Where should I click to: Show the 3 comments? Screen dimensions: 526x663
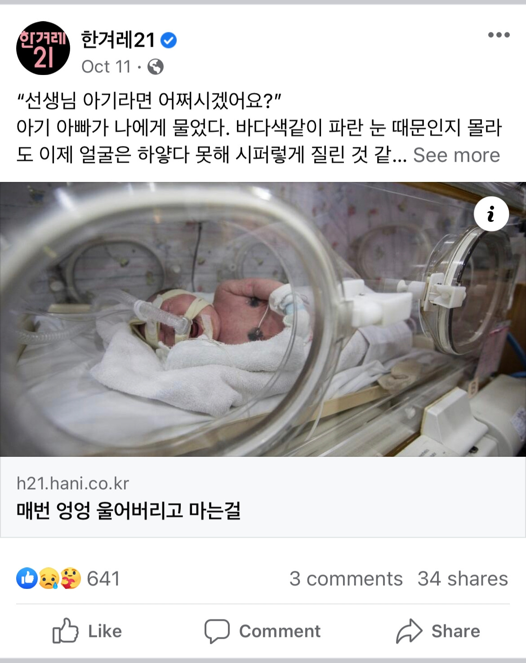point(346,579)
